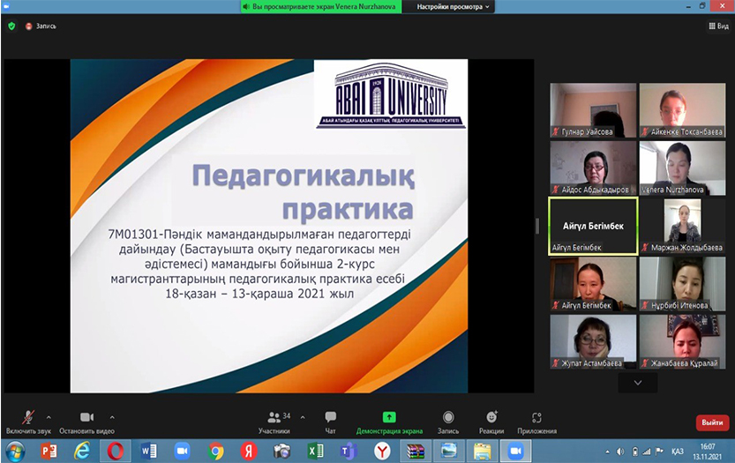This screenshot has height=463, width=735.
Task: Start recording with Запись toolbar icon
Action: pyautogui.click(x=449, y=422)
